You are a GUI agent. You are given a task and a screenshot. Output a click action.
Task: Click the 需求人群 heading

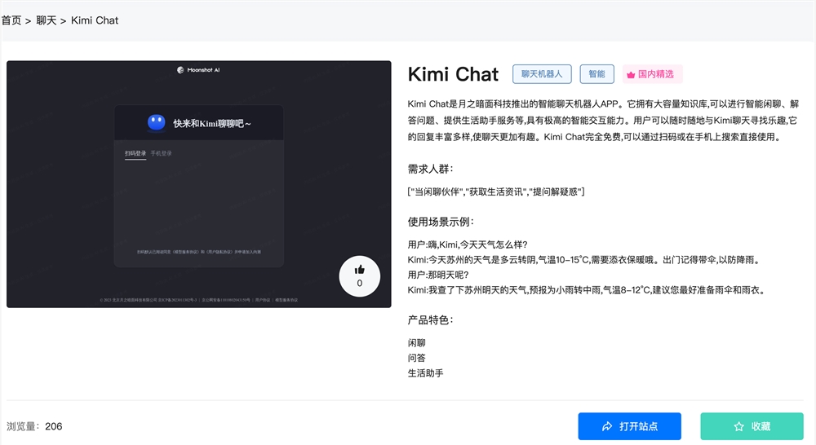click(430, 169)
